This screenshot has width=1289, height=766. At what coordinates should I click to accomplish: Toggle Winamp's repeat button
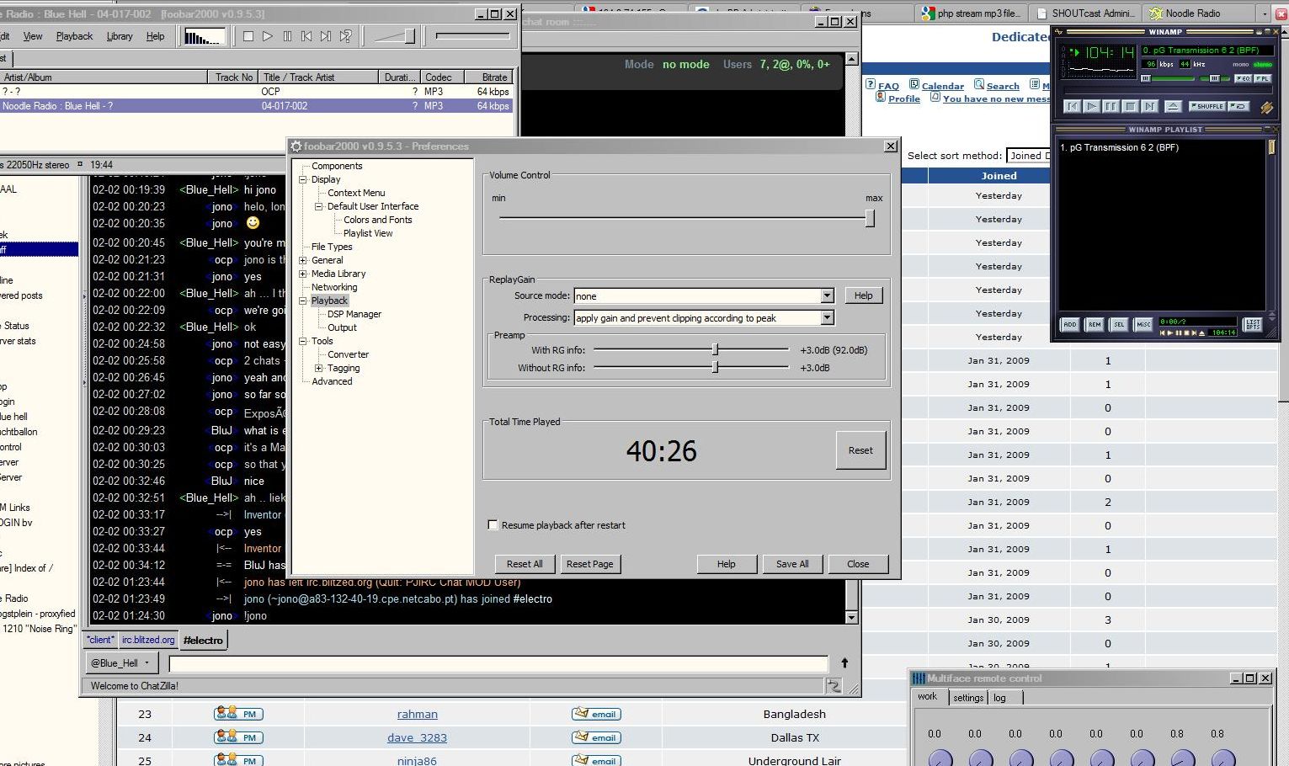click(1238, 106)
